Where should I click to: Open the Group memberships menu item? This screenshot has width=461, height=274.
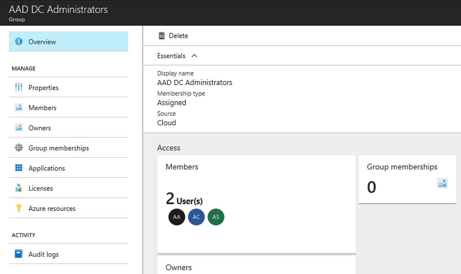pos(69,148)
